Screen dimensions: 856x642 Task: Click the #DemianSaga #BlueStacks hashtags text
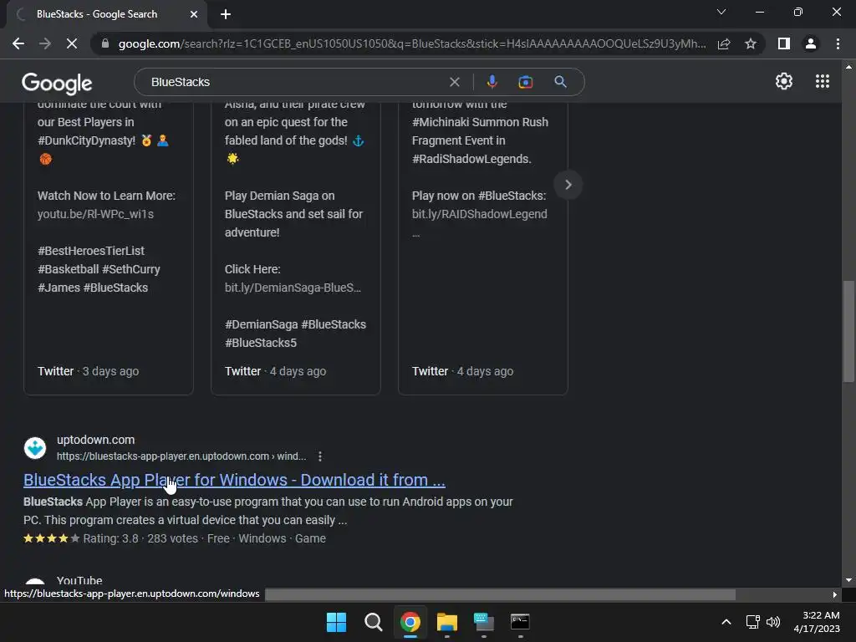pyautogui.click(x=295, y=324)
